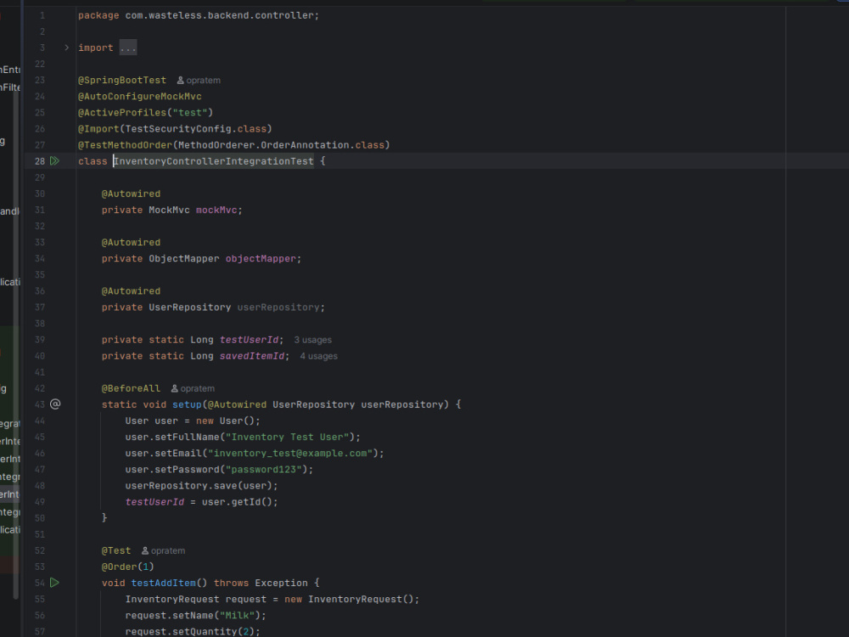Click the objectMapper field name
The image size is (849, 637).
click(x=261, y=258)
